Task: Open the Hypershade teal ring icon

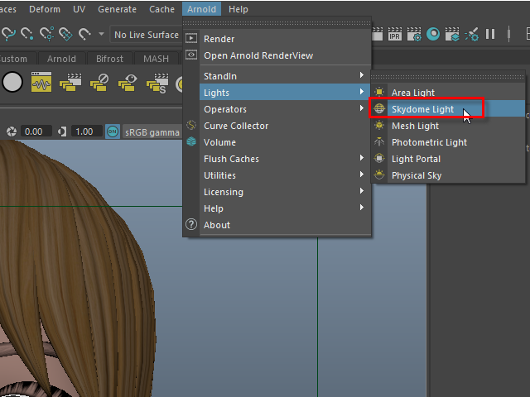Action: tap(434, 34)
